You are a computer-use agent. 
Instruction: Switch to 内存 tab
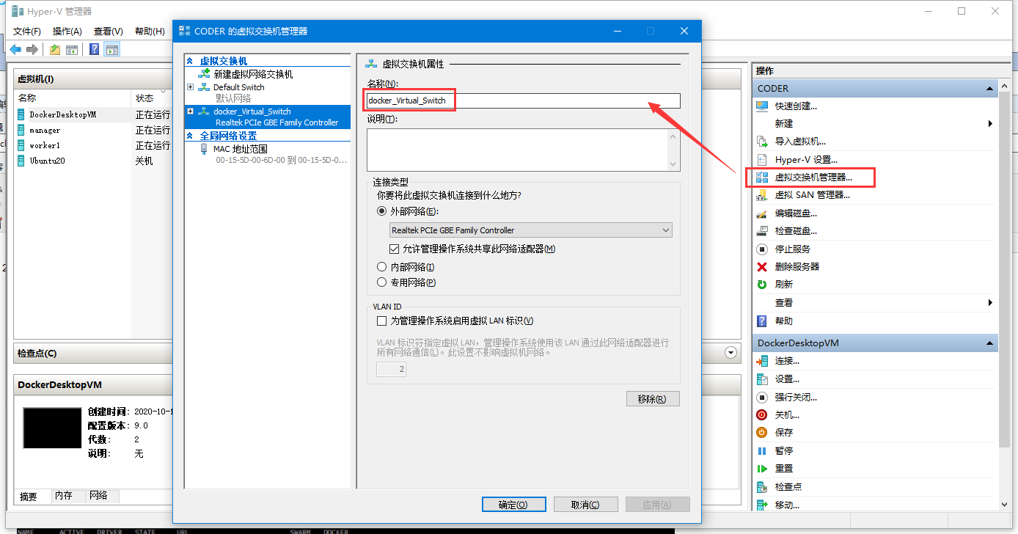[x=64, y=496]
